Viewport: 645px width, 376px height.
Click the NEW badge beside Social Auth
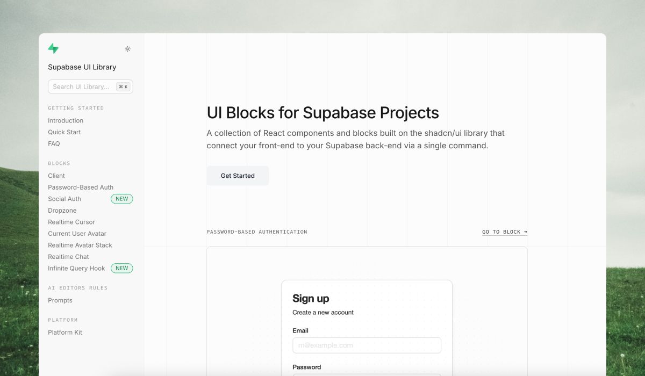click(121, 199)
